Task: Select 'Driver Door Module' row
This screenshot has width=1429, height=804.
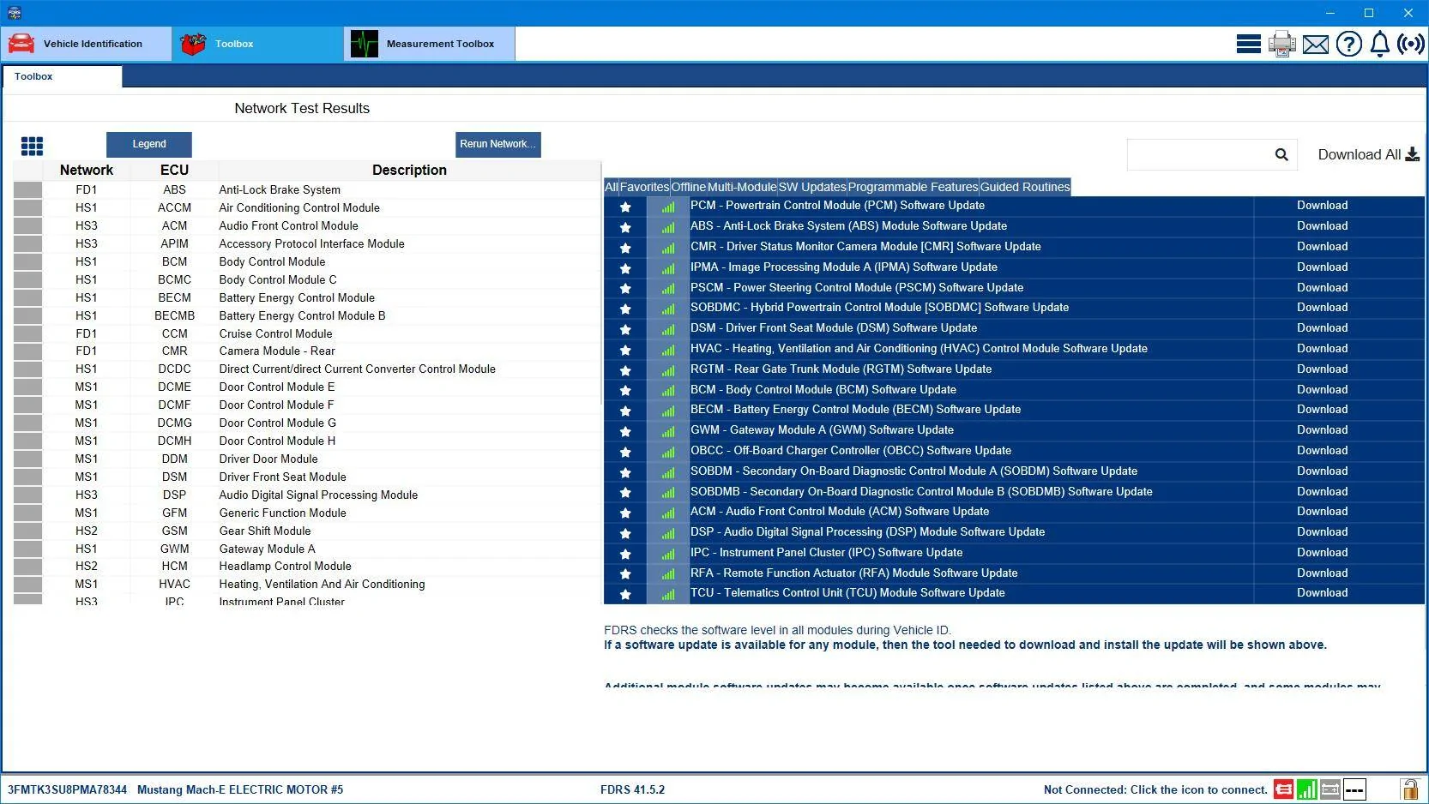Action: [307, 459]
